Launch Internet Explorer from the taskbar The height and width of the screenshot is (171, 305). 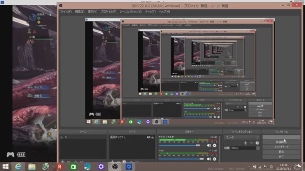(x=18, y=167)
